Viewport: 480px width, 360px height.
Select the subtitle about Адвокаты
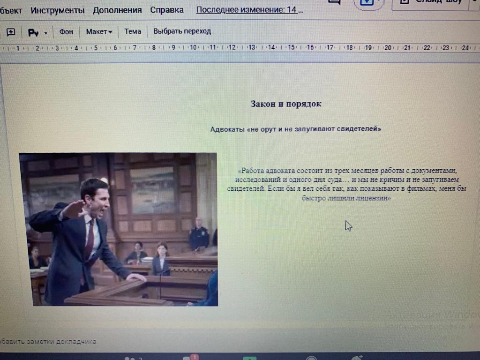pyautogui.click(x=295, y=129)
